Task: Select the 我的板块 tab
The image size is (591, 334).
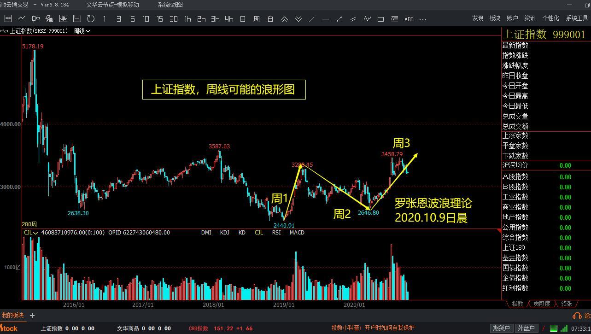Action: (x=12, y=315)
